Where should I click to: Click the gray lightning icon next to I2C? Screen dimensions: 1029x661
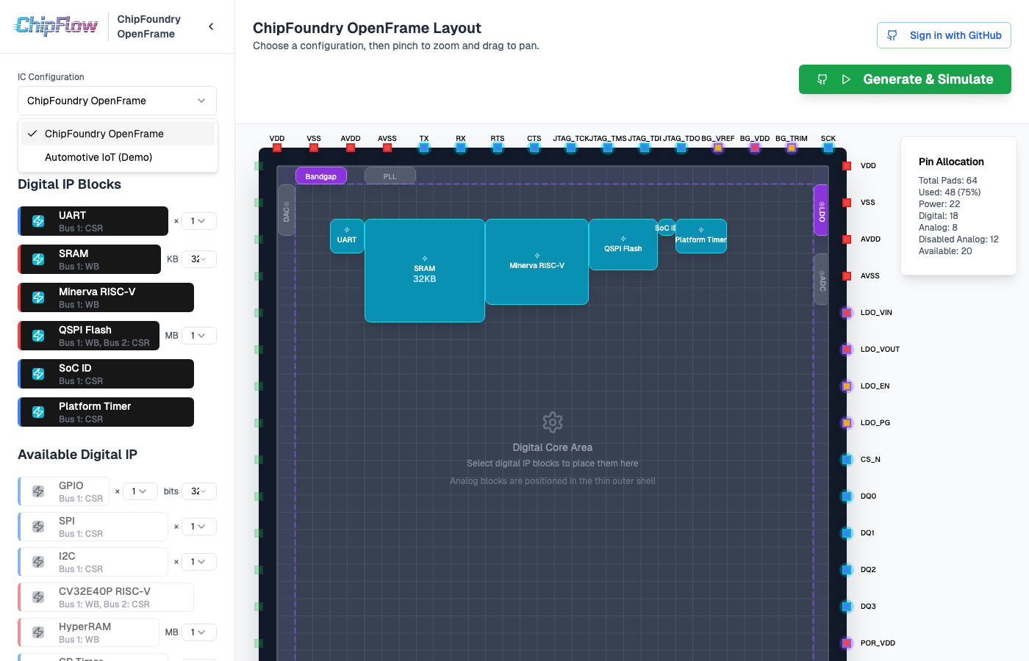tap(38, 562)
